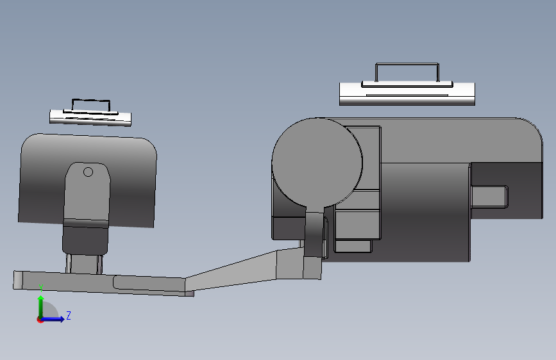Select the smaller white tray on left
Viewport: 556px width, 360px height.
click(x=90, y=118)
